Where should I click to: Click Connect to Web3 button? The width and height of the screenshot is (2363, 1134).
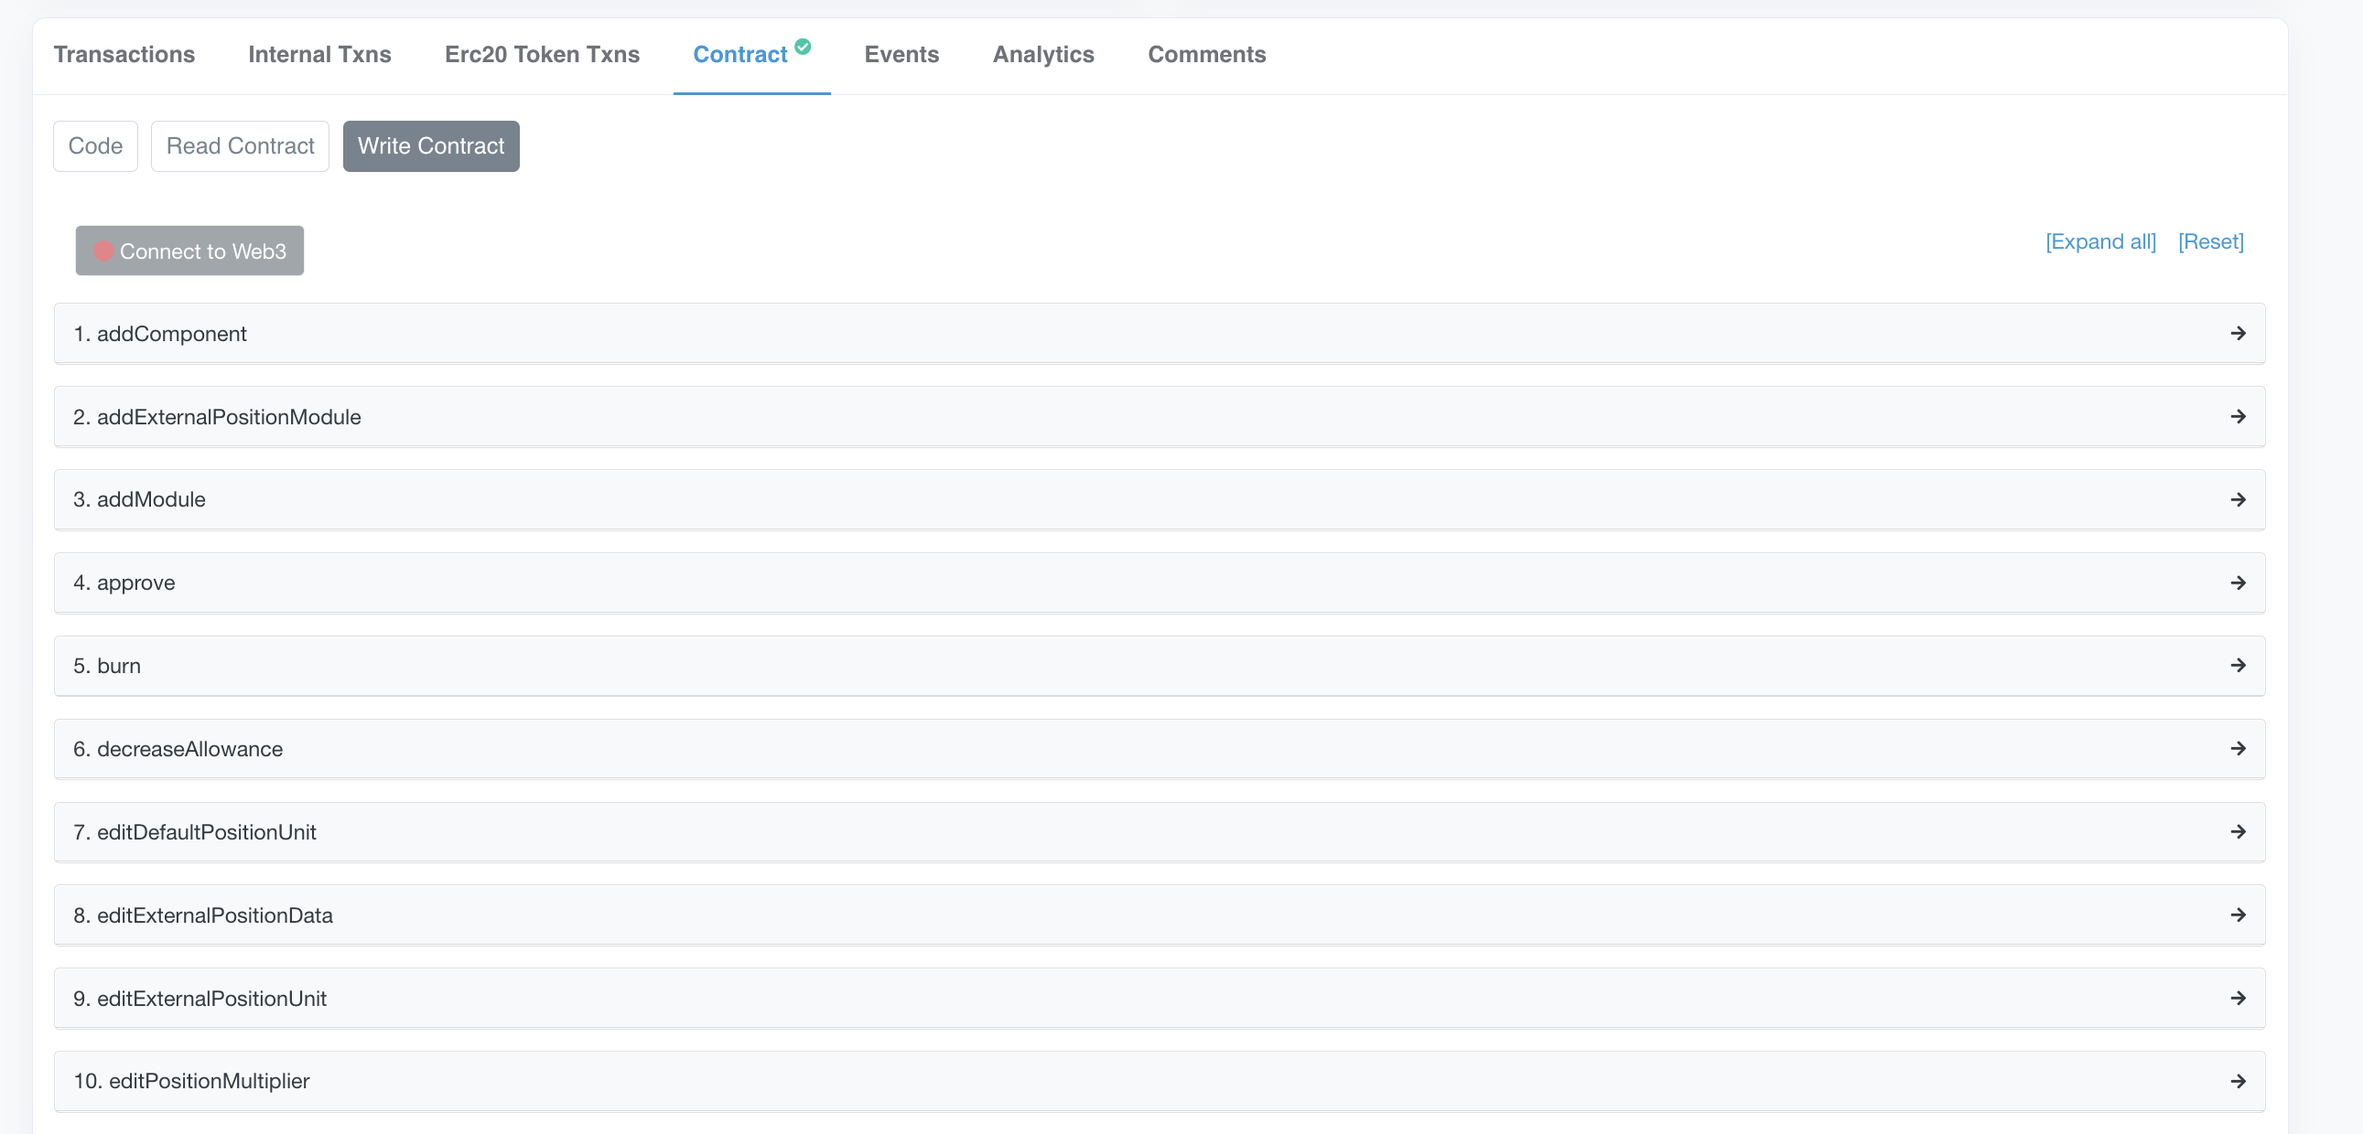[189, 251]
